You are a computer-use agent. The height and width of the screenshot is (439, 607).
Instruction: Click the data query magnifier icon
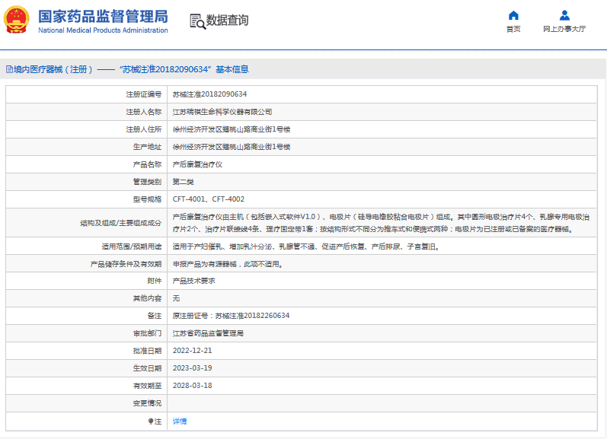(x=197, y=21)
